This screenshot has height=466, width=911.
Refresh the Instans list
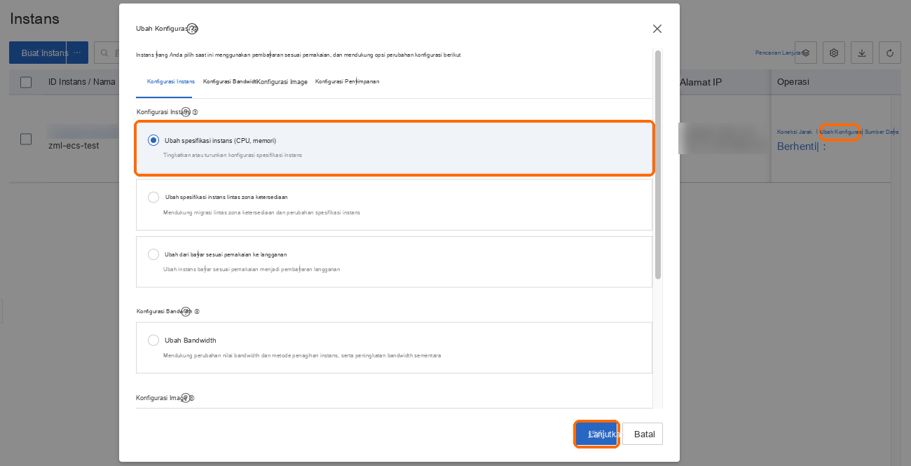(x=890, y=53)
